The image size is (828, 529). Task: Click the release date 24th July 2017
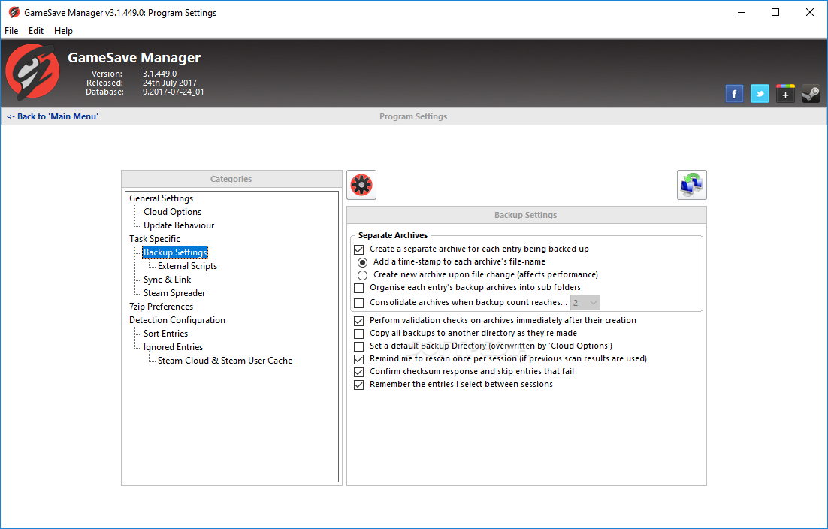(x=170, y=83)
